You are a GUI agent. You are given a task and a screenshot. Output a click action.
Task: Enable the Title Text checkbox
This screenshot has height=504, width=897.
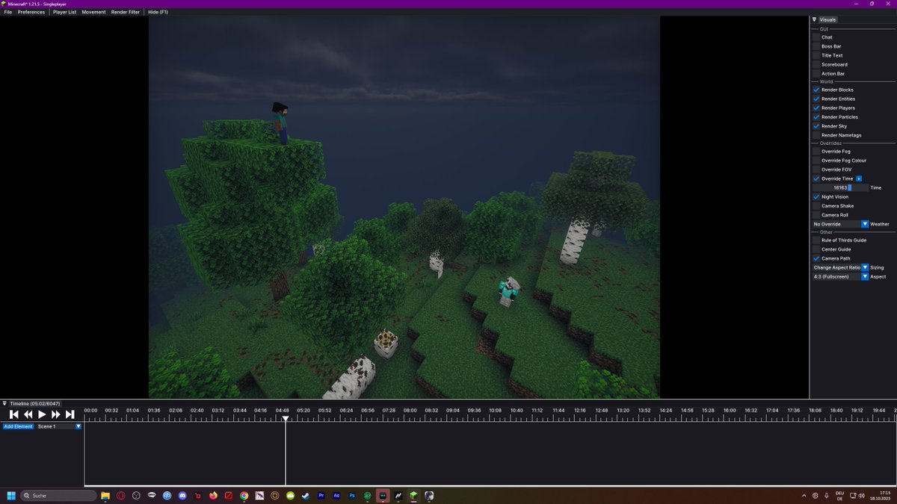pyautogui.click(x=816, y=55)
